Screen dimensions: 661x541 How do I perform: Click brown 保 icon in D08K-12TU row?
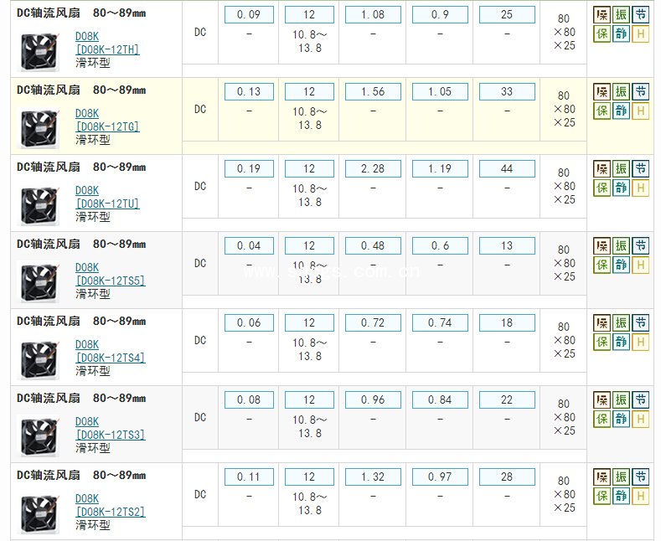tap(602, 169)
